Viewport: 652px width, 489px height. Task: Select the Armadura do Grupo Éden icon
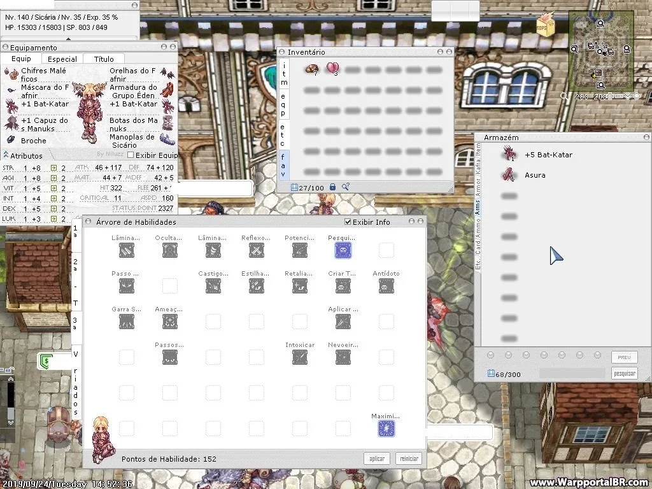pos(167,90)
